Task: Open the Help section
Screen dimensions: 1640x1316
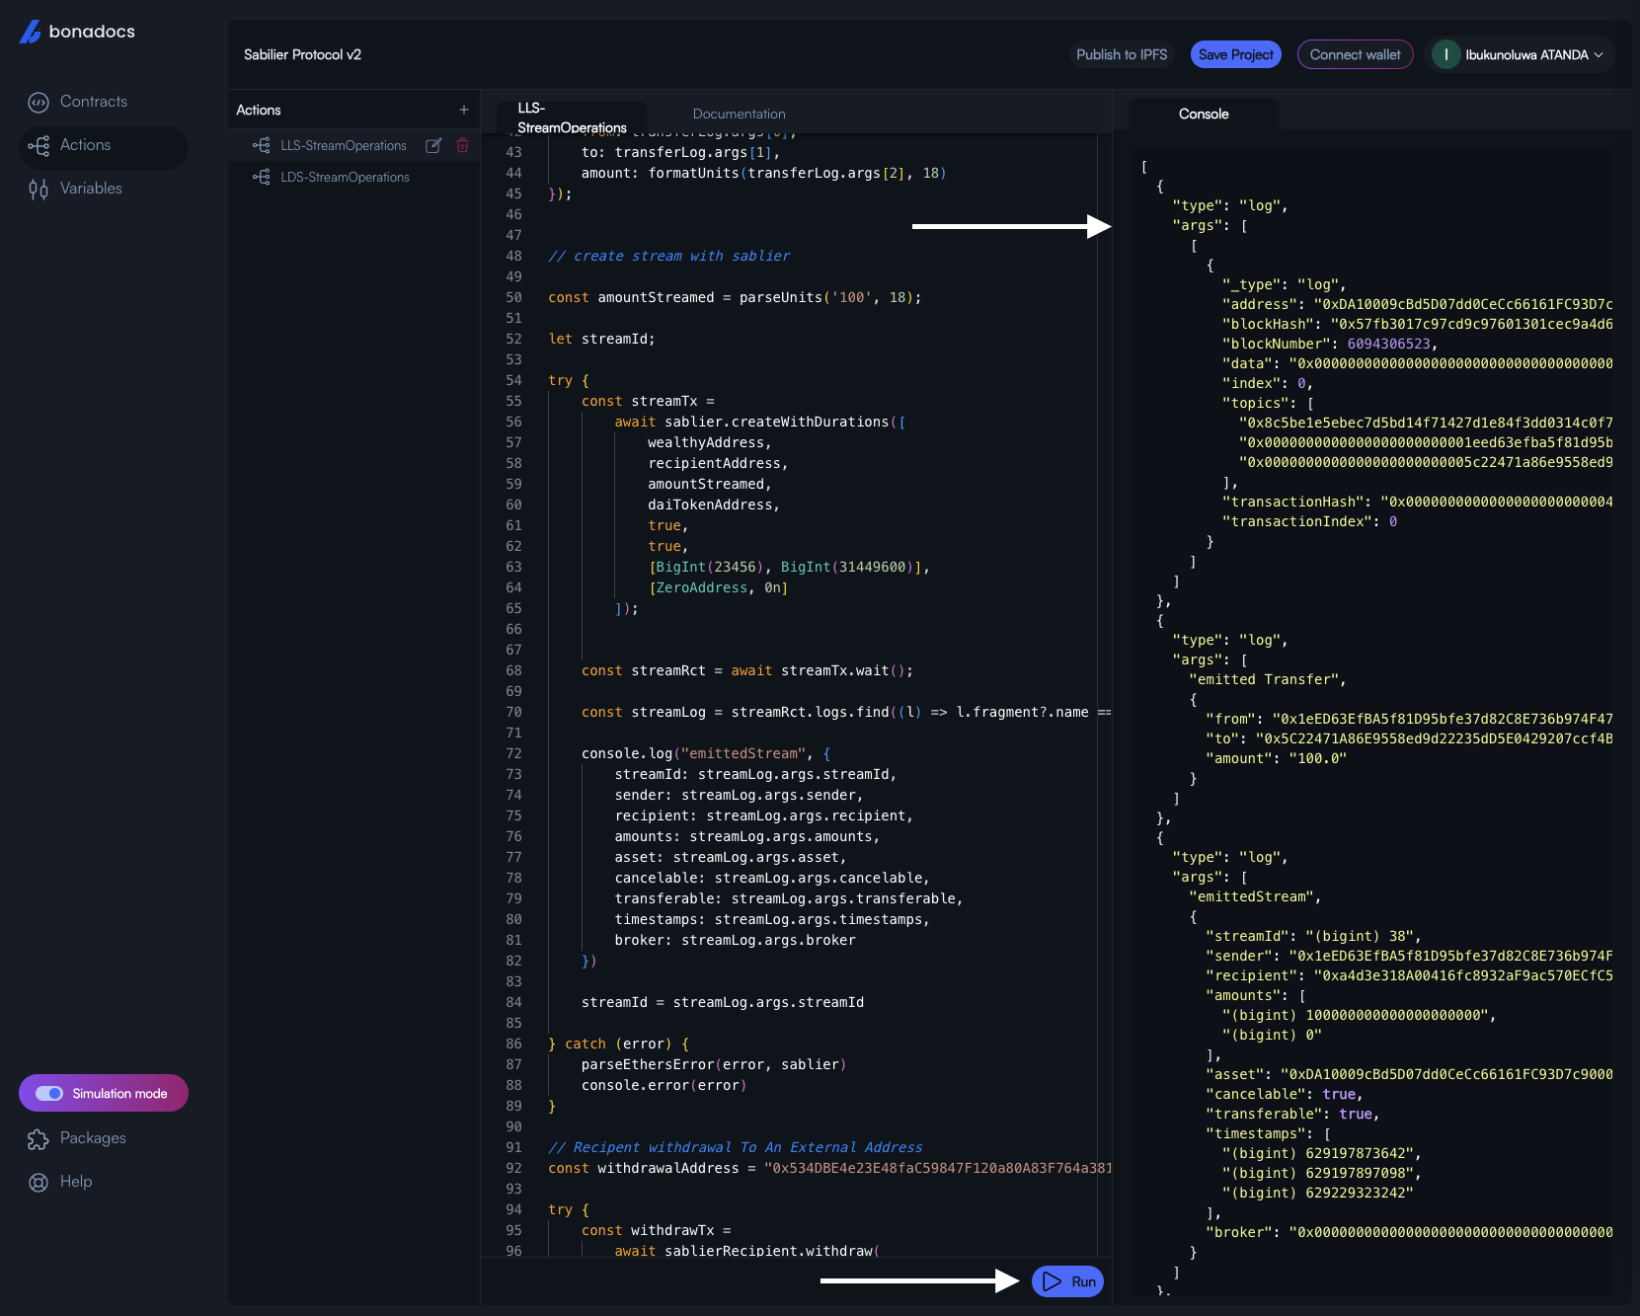Action: tap(76, 1182)
